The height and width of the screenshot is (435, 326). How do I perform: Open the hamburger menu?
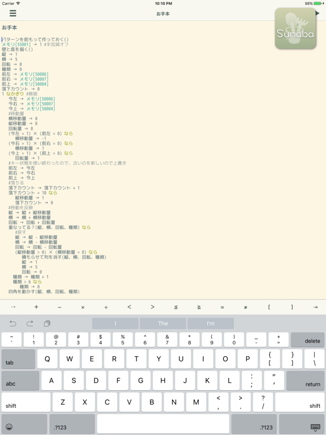(13, 13)
